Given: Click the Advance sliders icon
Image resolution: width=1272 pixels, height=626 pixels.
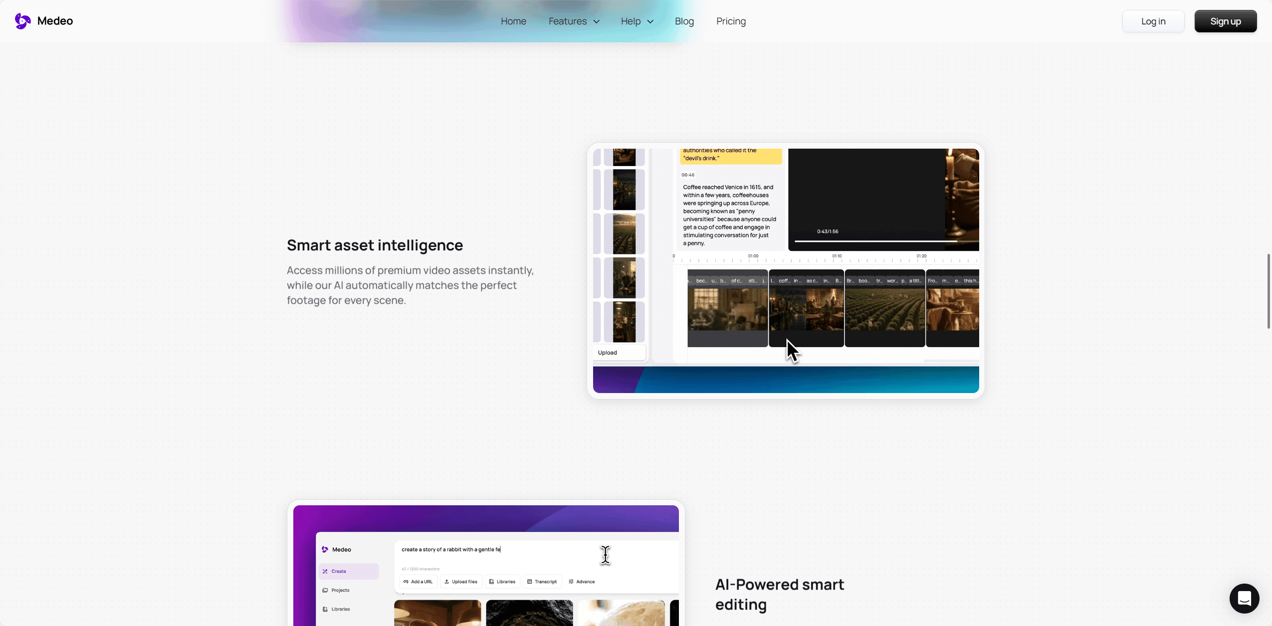Looking at the screenshot, I should pyautogui.click(x=571, y=582).
